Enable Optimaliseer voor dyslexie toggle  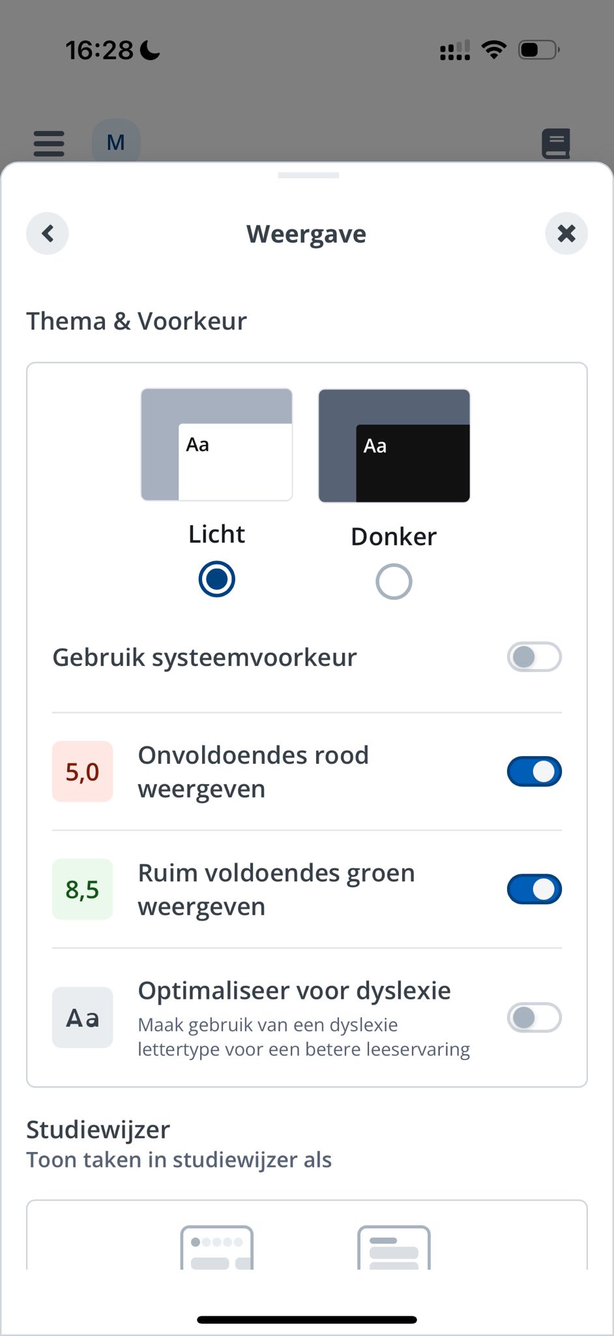coord(534,1018)
